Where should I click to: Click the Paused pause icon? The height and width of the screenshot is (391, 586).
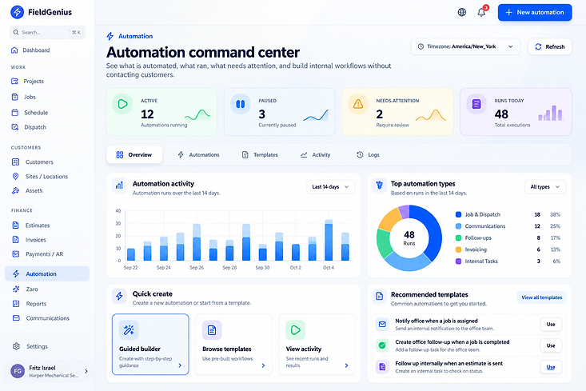[241, 104]
